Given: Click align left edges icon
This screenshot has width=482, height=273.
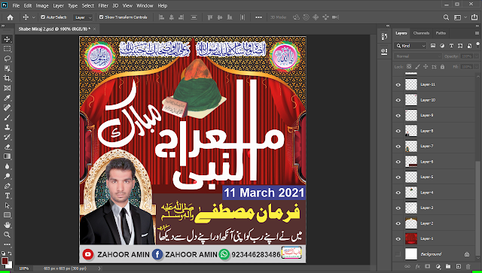Looking at the screenshot, I should pyautogui.click(x=161, y=17).
